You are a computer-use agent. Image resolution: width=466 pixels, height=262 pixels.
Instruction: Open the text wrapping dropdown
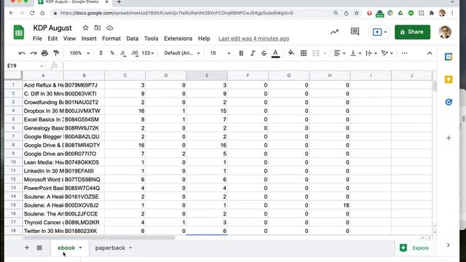pyautogui.click(x=371, y=53)
